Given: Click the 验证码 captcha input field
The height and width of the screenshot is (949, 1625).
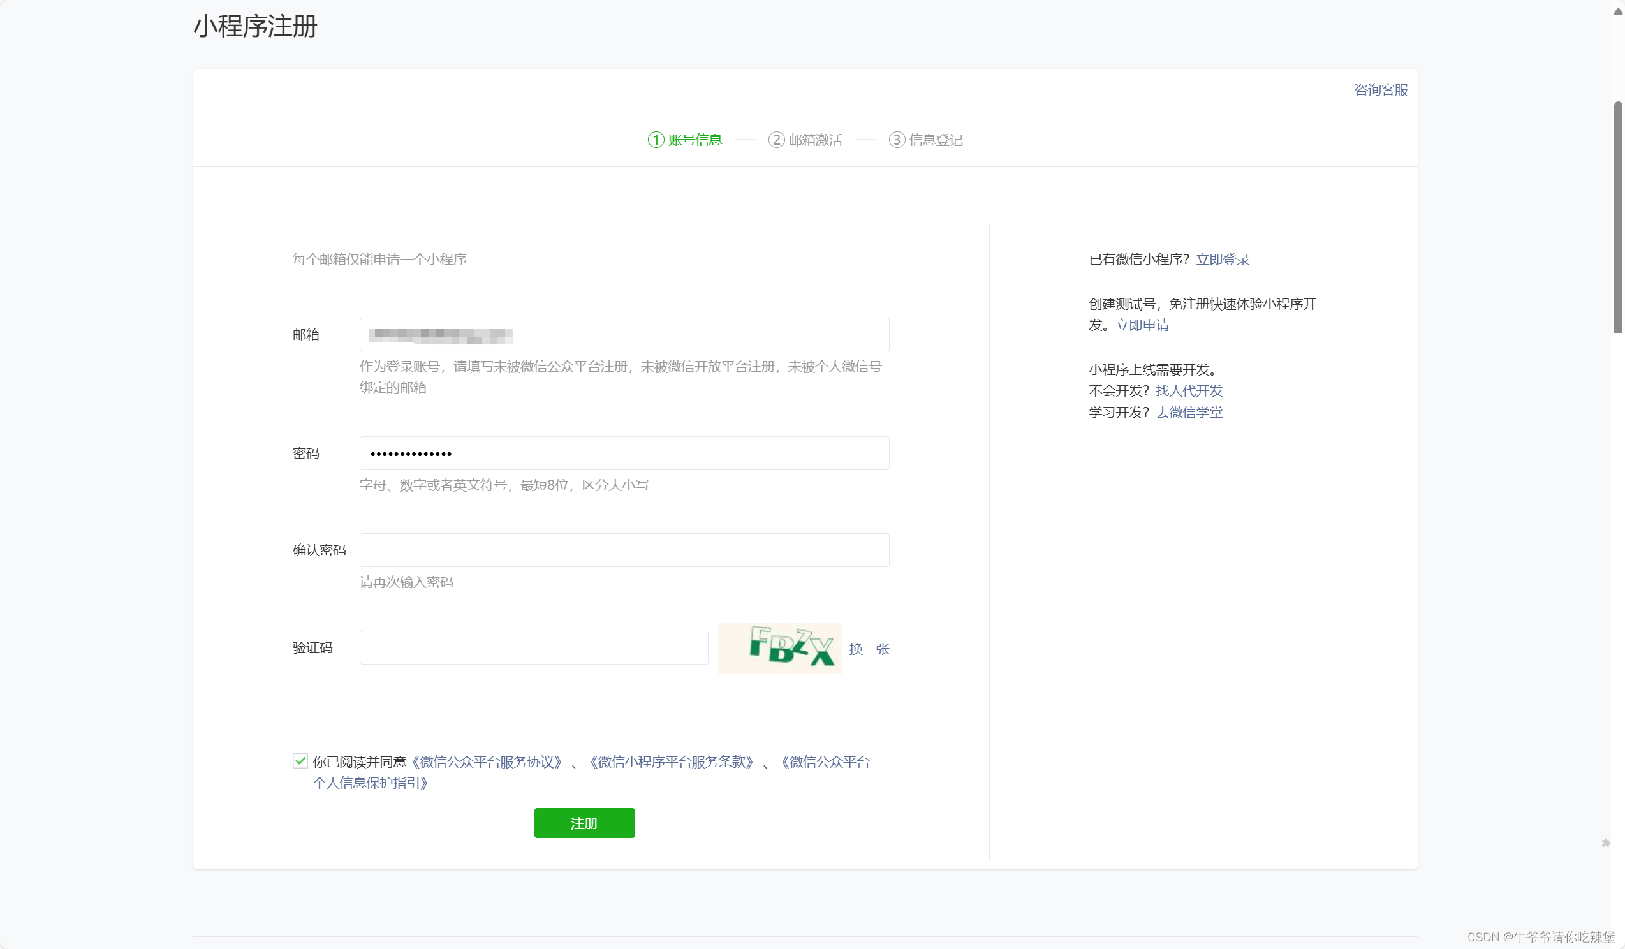Looking at the screenshot, I should tap(533, 647).
